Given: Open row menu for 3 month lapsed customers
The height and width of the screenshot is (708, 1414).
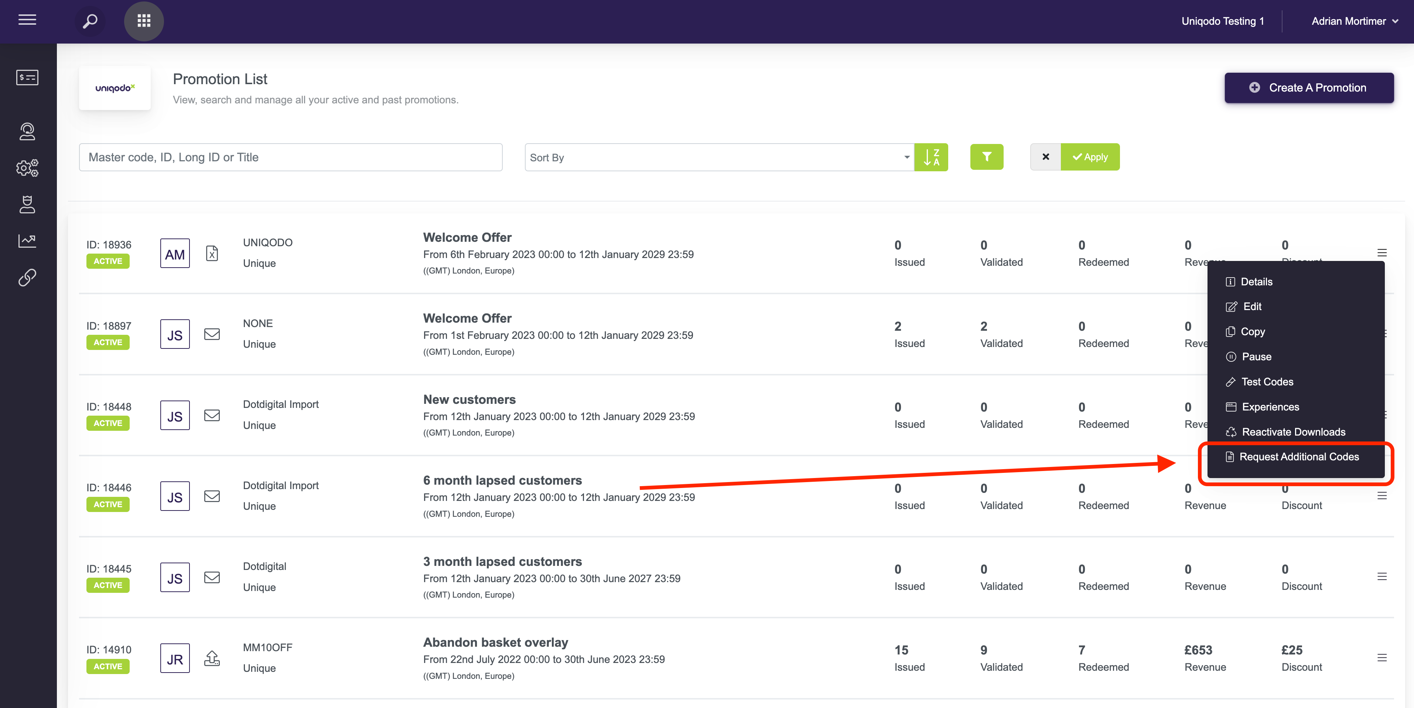Looking at the screenshot, I should (x=1381, y=576).
